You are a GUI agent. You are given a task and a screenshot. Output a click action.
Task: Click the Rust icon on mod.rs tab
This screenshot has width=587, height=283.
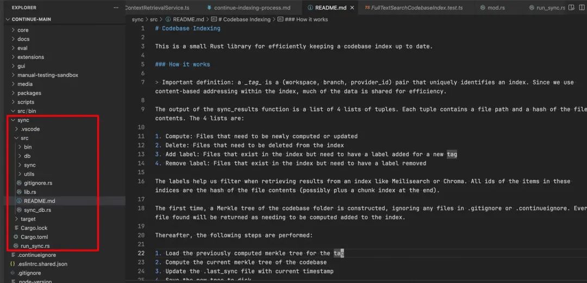click(483, 8)
